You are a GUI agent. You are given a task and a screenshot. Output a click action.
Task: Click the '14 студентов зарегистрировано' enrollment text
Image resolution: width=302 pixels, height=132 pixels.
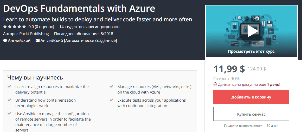click(x=89, y=27)
